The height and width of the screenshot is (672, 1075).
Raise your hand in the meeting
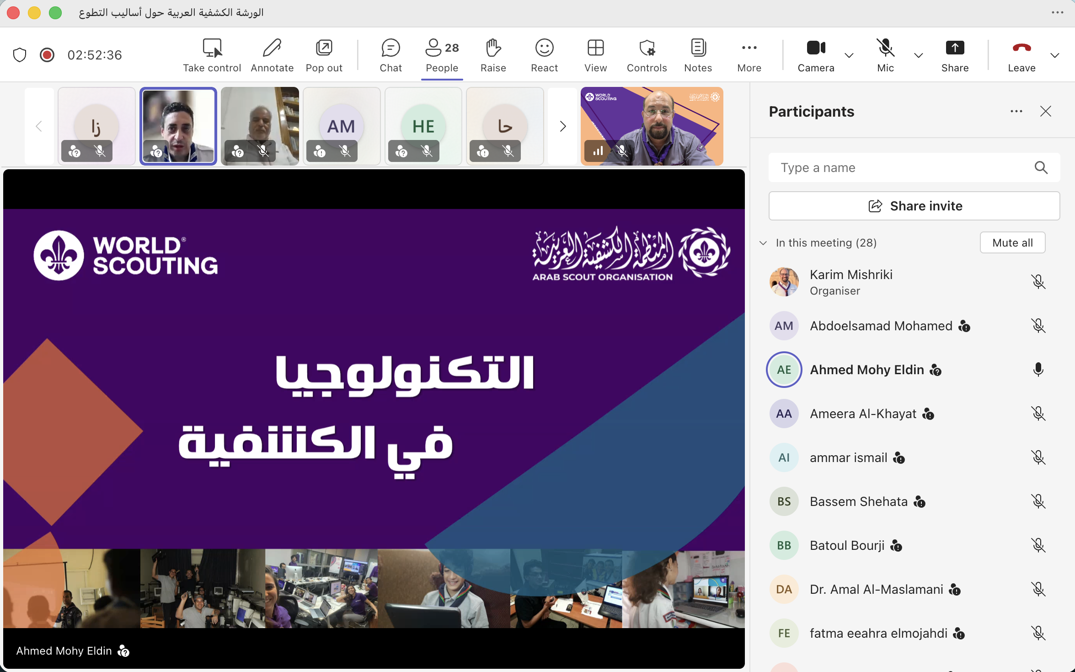(x=493, y=55)
